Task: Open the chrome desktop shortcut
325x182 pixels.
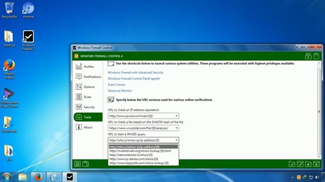Action: click(x=28, y=10)
